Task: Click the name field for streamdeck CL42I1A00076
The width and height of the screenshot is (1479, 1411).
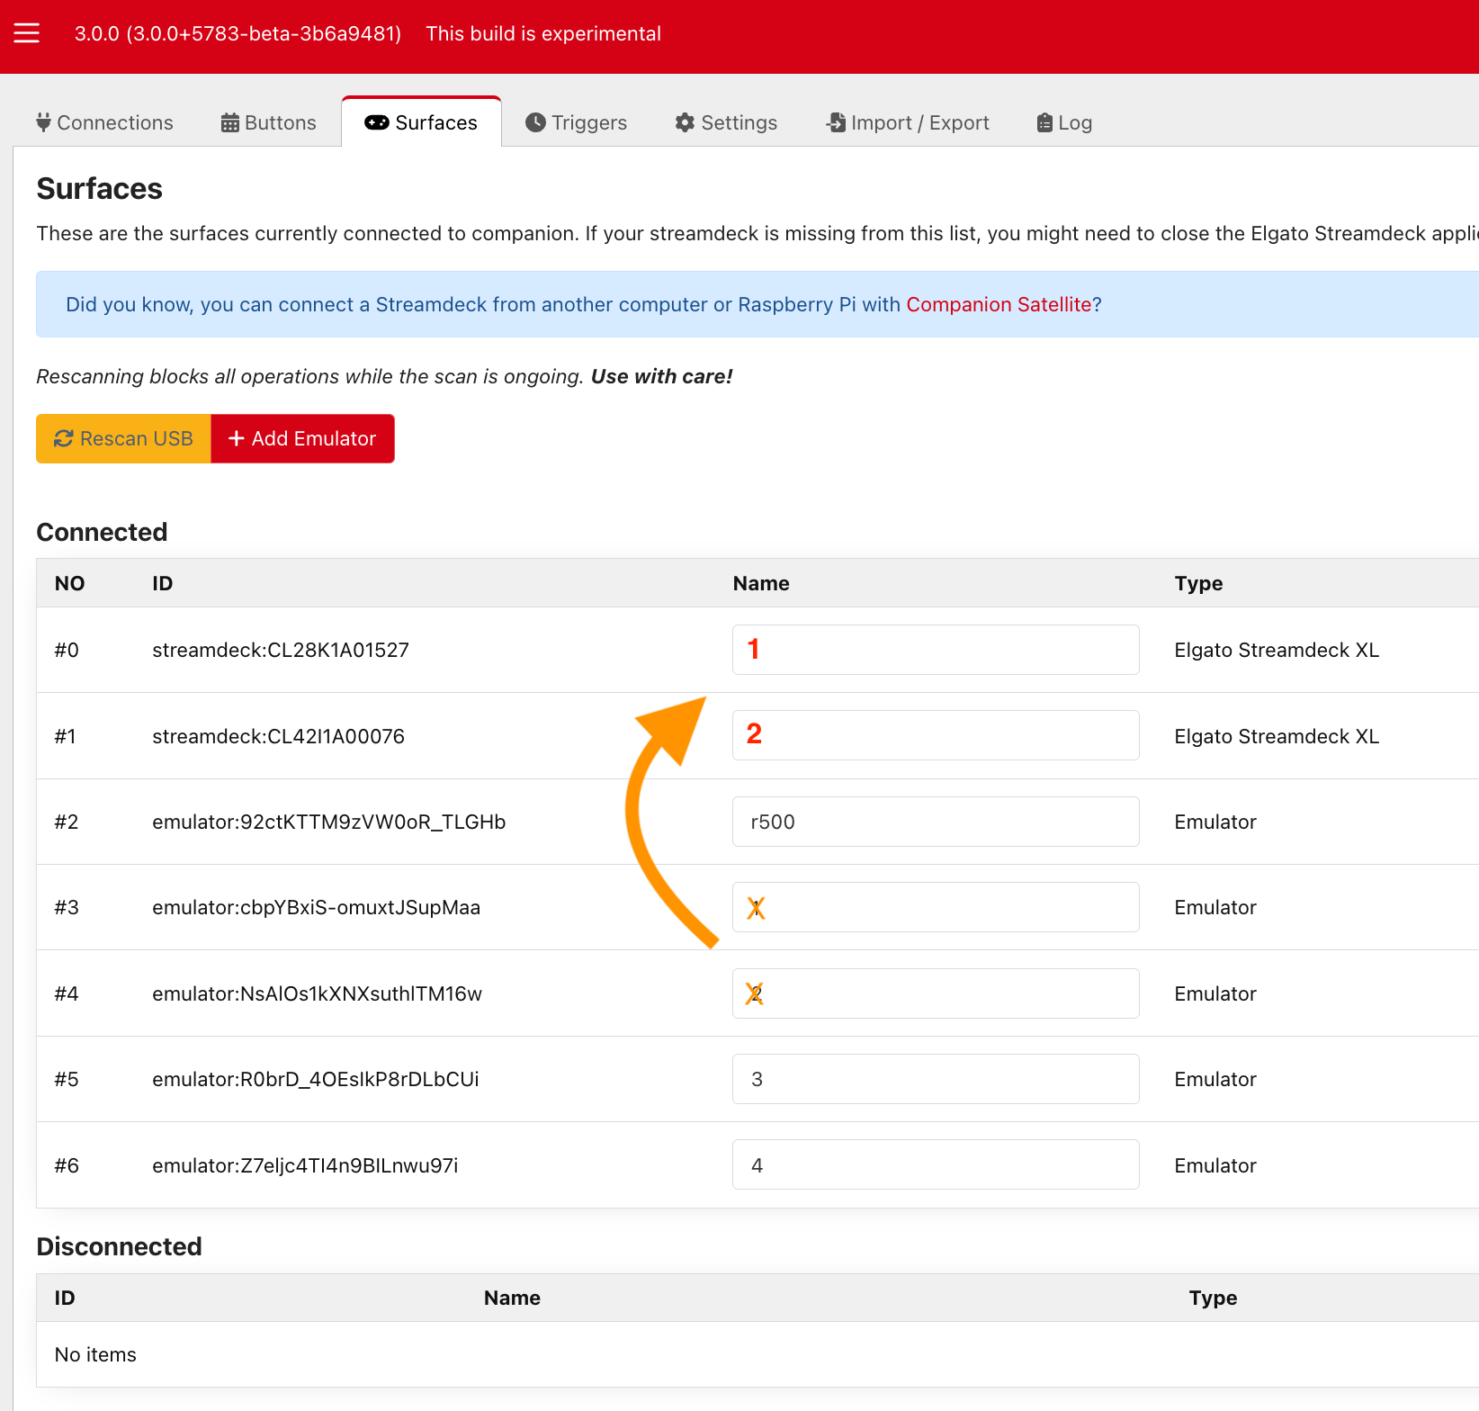Action: [x=935, y=734]
